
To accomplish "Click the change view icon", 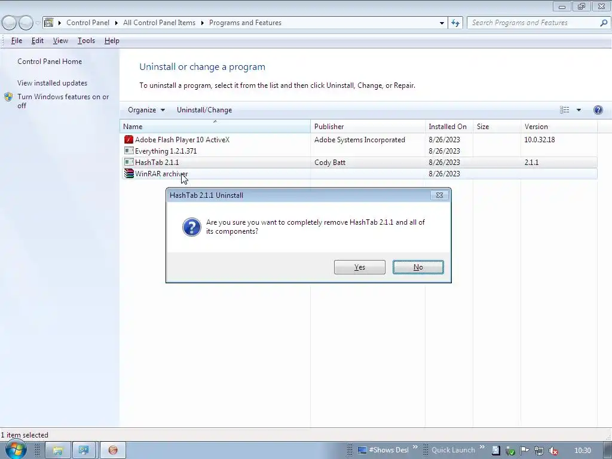I will pyautogui.click(x=564, y=110).
